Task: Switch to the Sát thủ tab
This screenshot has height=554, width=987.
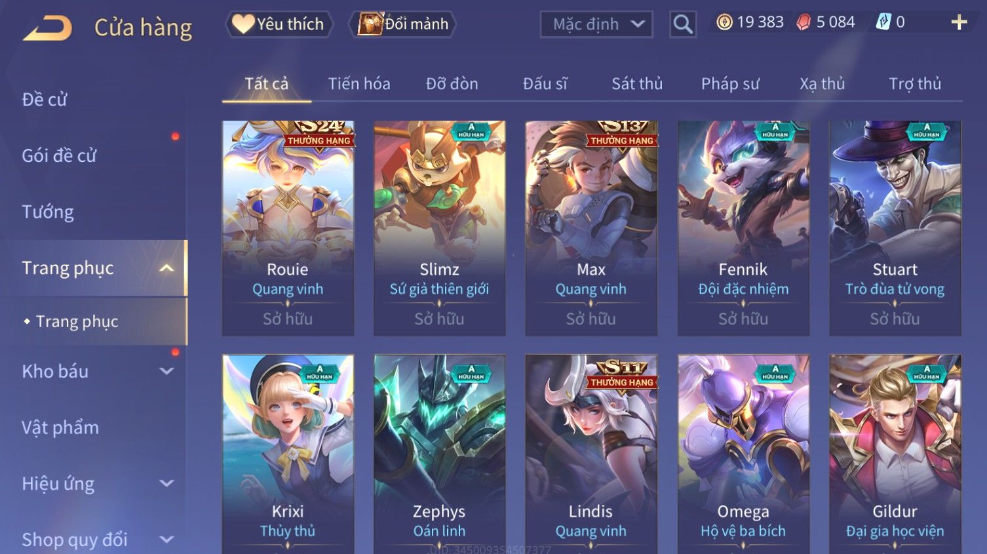Action: (637, 84)
